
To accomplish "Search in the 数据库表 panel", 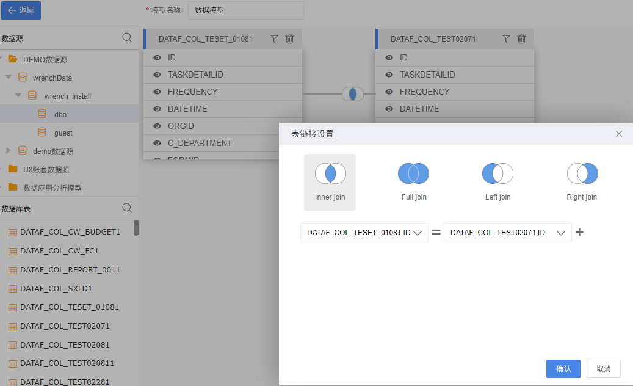I will 127,208.
